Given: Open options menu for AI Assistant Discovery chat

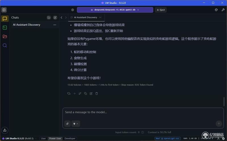Looking at the screenshot, I should tap(55, 25).
